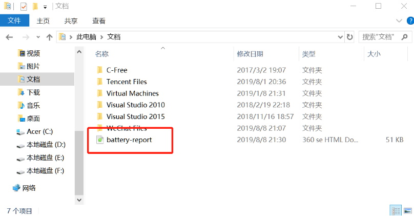414x216 pixels.
Task: Click the Up one level arrow
Action: [50, 37]
